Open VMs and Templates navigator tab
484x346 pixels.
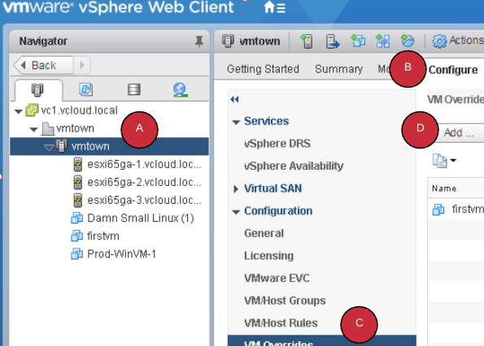(85, 89)
